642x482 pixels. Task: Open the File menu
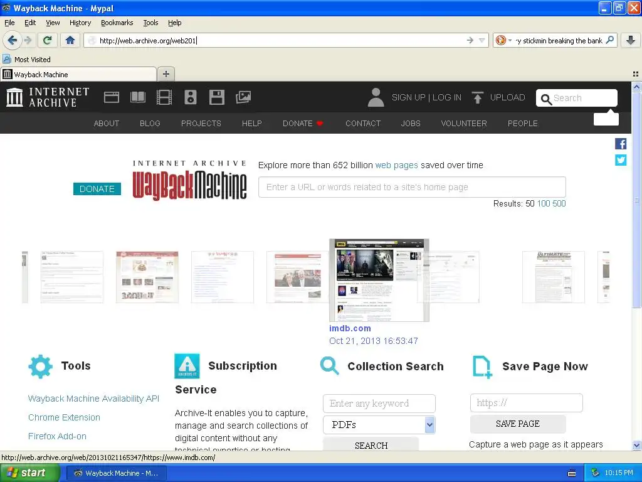pos(9,23)
